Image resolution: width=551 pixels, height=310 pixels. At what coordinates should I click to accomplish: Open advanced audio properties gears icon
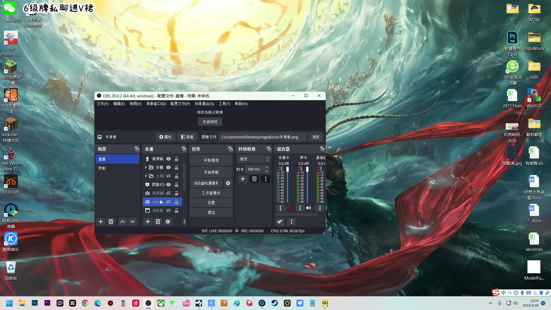280,222
